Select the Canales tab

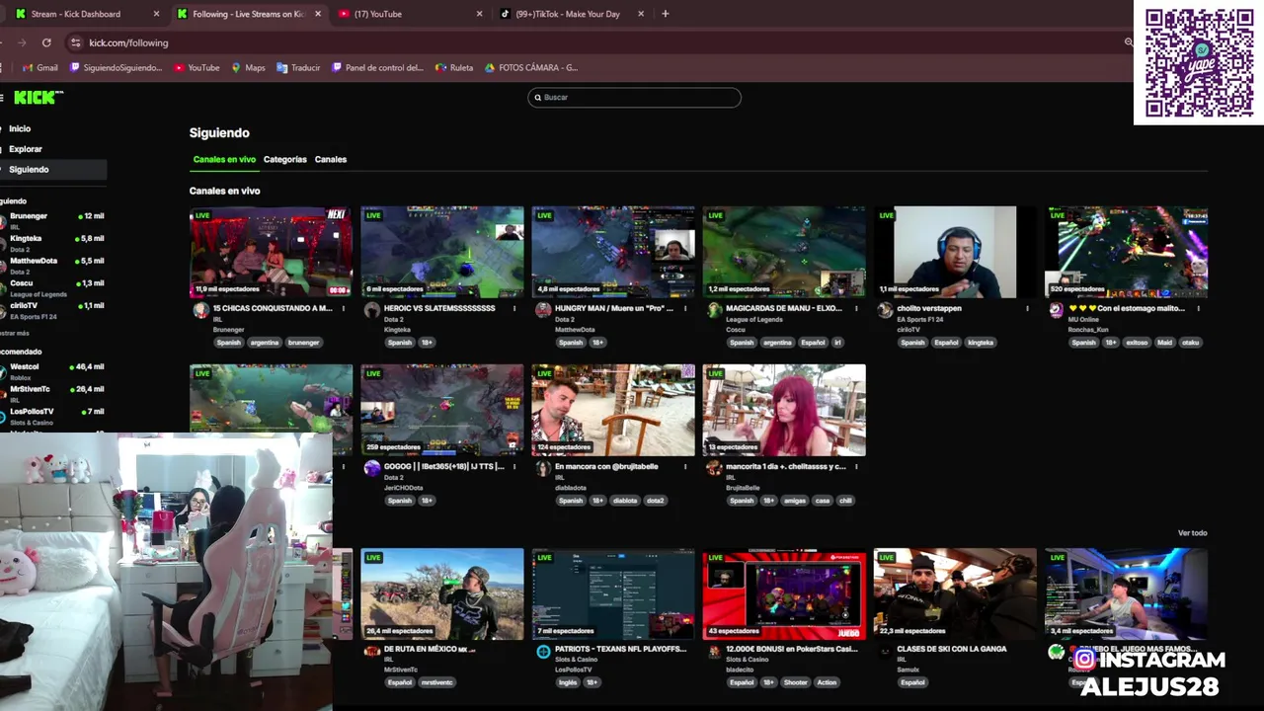coord(331,159)
